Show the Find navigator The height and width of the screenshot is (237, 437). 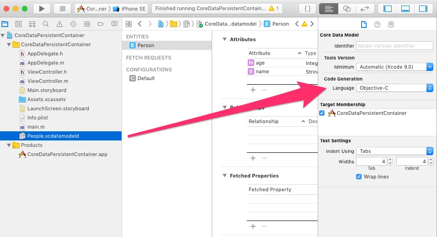46,24
